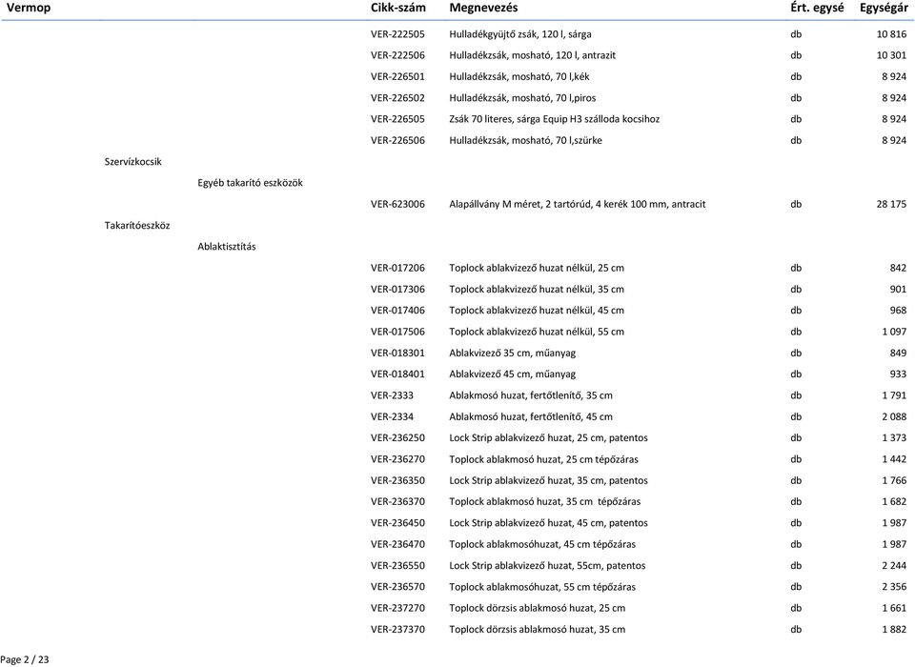Select price "1 097"
The width and height of the screenshot is (915, 667).
coord(894,332)
